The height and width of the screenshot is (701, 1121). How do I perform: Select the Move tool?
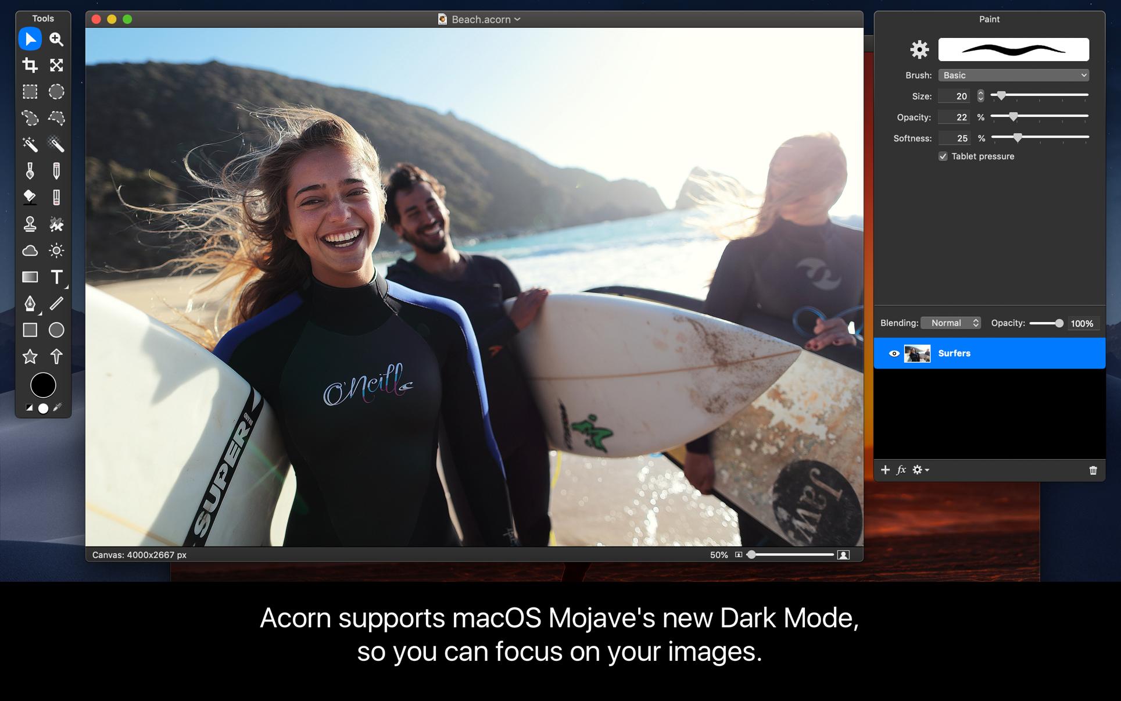pos(28,39)
